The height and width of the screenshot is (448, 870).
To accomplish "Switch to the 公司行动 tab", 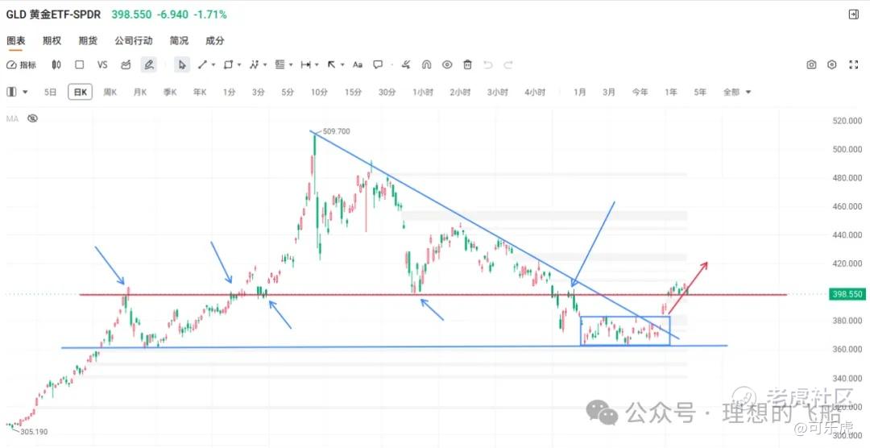I will (133, 40).
